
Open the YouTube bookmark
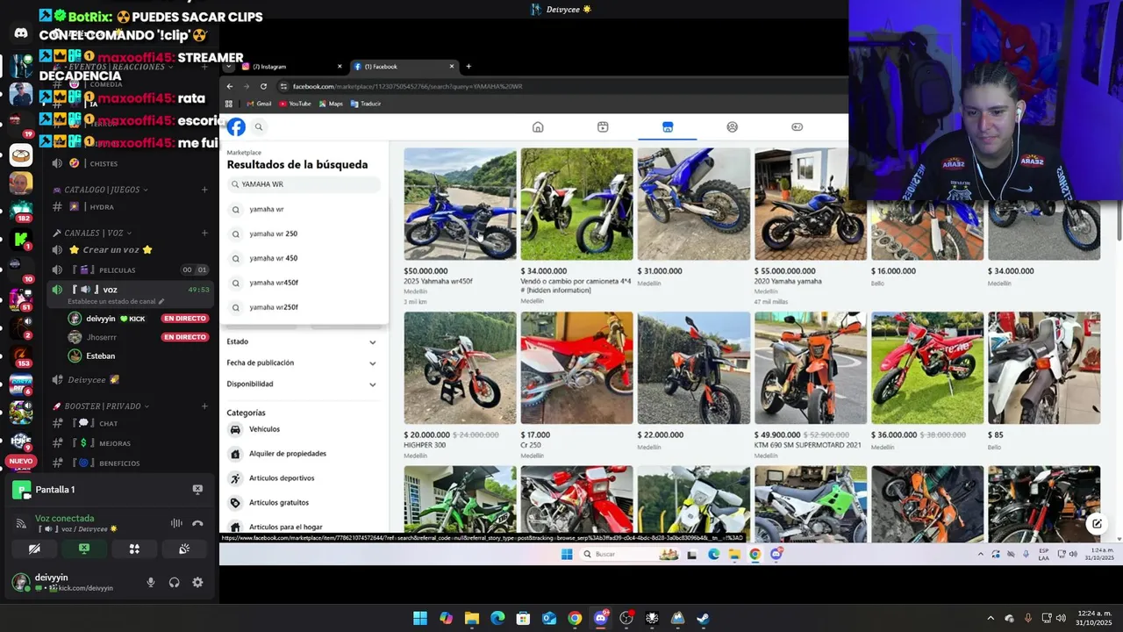pyautogui.click(x=295, y=104)
